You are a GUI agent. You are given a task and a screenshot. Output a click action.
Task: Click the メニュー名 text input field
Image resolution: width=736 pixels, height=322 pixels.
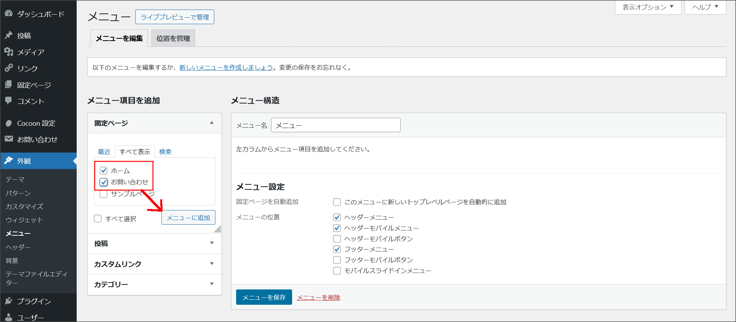tap(335, 125)
